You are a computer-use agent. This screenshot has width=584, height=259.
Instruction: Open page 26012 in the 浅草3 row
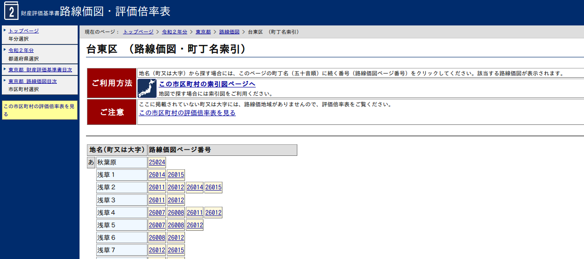[176, 200]
